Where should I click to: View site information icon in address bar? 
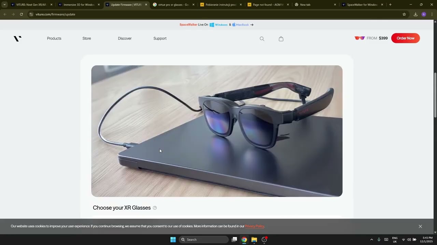coord(31,14)
